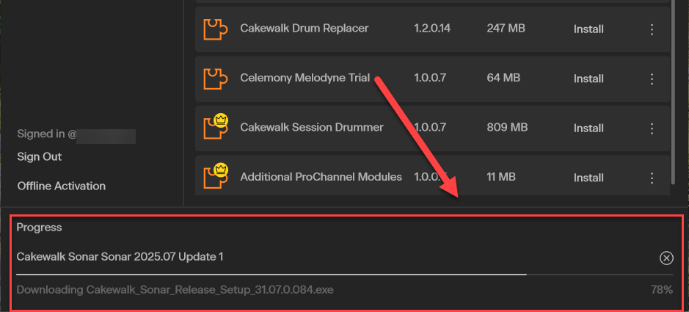Install Cakewalk Session Drummer
689x312 pixels.
tap(588, 128)
